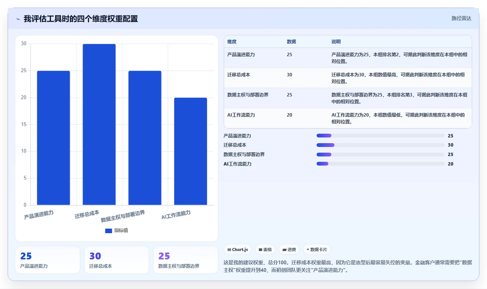Click the 产品演进能力 bar in the chart
Viewport: 487px width, 289px height.
click(53, 138)
